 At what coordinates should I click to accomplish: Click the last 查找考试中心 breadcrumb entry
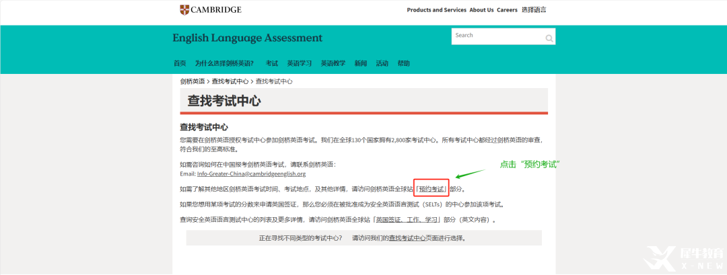coord(274,81)
